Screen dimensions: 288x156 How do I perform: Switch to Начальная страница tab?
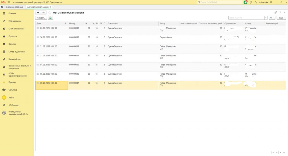tap(12, 7)
